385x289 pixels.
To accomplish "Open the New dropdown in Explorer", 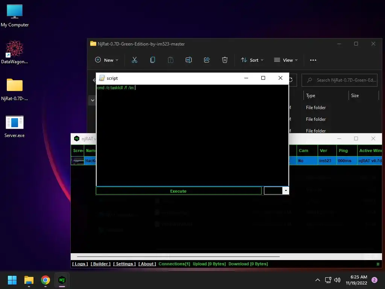I will click(106, 60).
